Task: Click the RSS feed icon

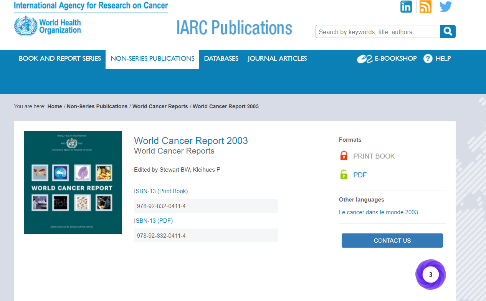Action: [425, 7]
